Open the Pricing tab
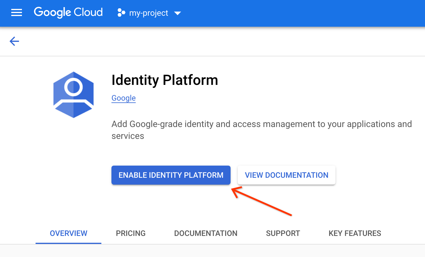The height and width of the screenshot is (257, 425). click(131, 233)
